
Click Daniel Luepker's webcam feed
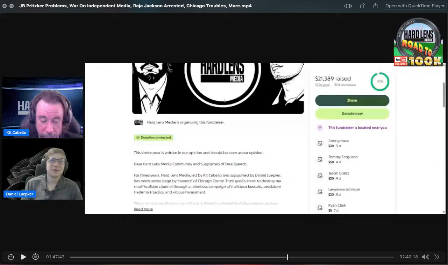[42, 170]
